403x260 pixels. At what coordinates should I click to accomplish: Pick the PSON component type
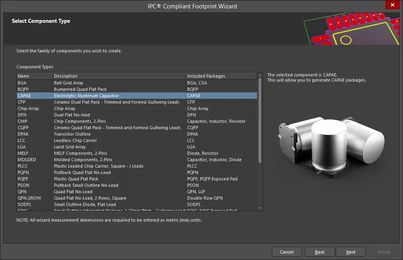point(137,185)
